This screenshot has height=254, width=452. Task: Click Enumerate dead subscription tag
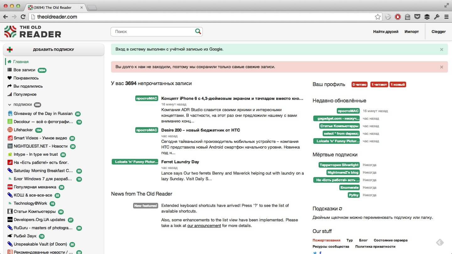tap(349, 187)
